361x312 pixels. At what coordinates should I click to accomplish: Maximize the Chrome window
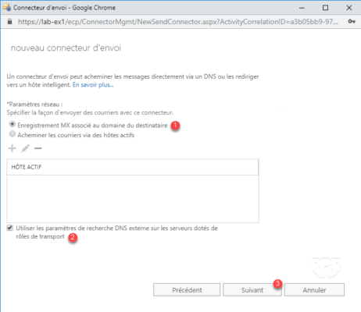tap(325, 8)
